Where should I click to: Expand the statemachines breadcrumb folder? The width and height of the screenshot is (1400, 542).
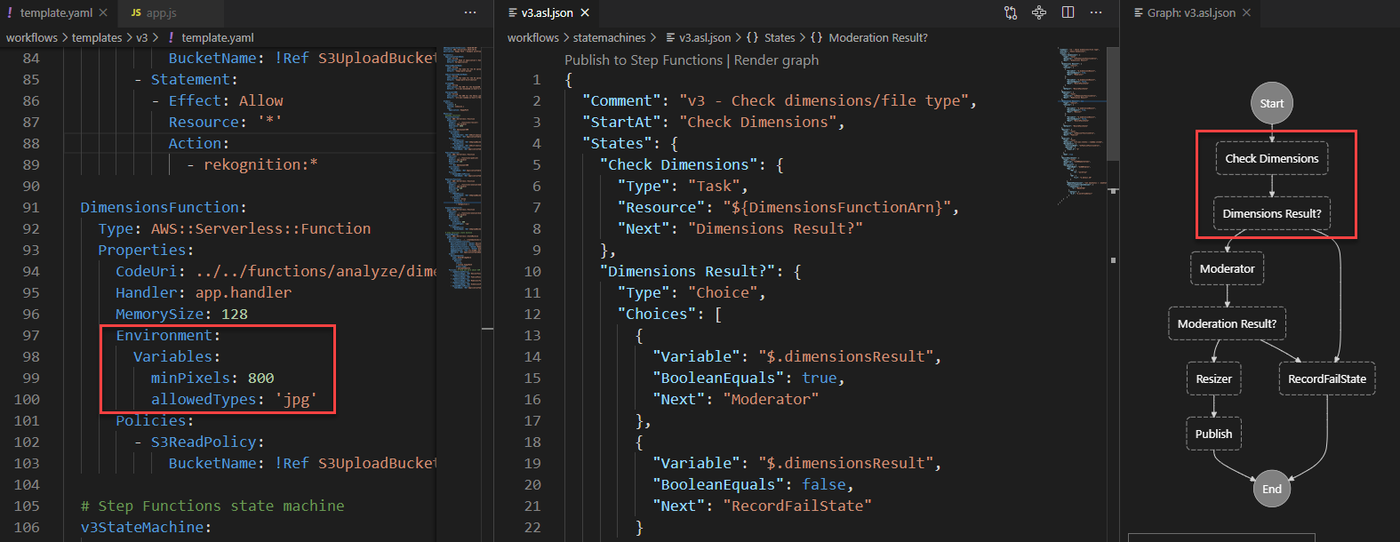coord(609,37)
